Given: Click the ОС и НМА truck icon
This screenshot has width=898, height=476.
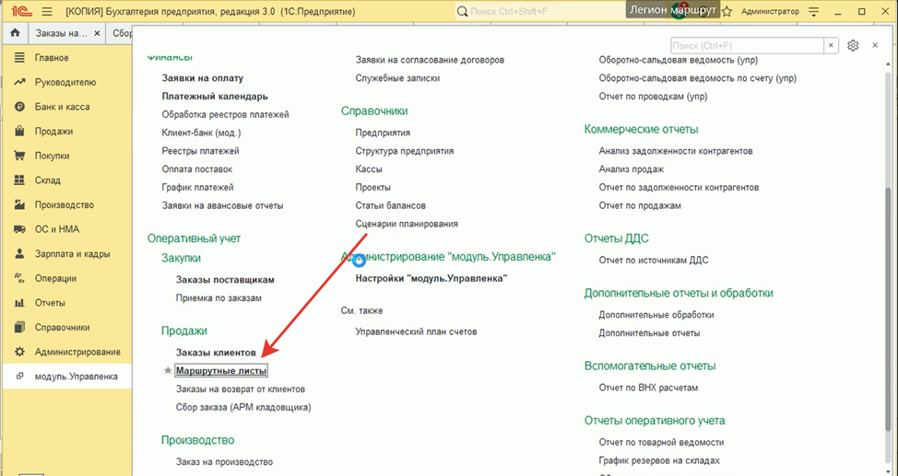Looking at the screenshot, I should [x=19, y=229].
